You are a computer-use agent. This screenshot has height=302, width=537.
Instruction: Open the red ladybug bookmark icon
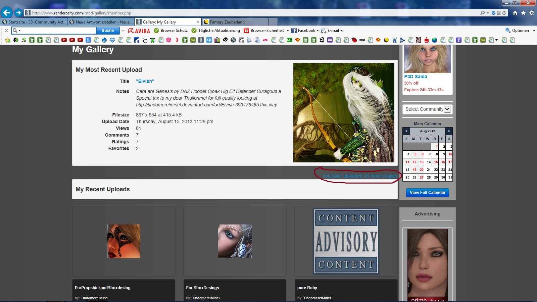pyautogui.click(x=354, y=40)
